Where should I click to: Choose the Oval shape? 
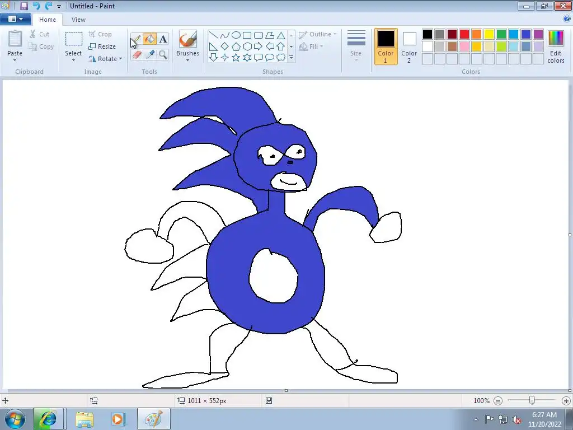pyautogui.click(x=236, y=35)
